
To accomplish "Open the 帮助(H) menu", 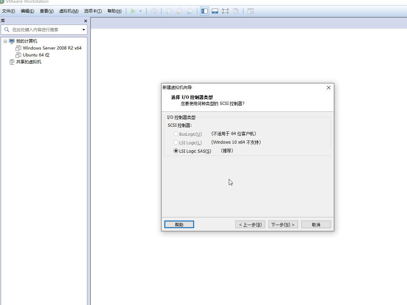I will point(114,11).
